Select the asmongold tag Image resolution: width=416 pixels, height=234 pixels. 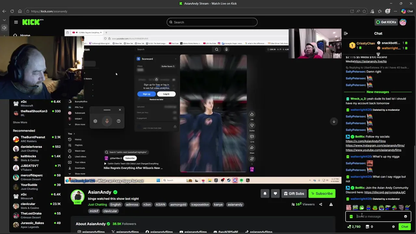coord(178,204)
